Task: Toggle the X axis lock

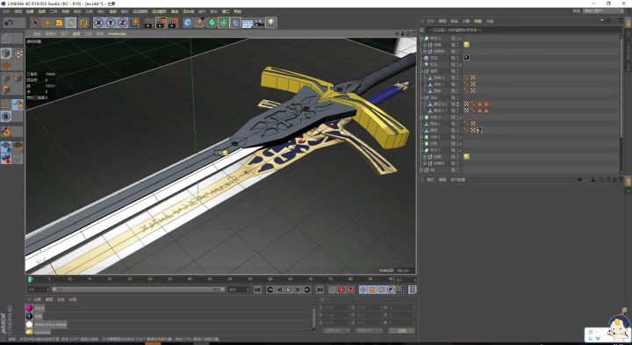Action: click(98, 23)
